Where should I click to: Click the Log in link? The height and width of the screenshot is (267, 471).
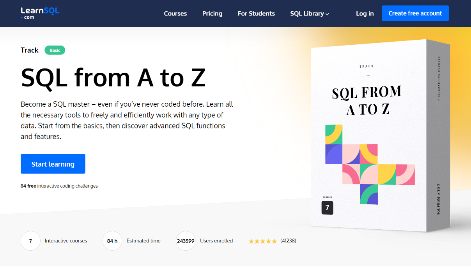click(x=365, y=13)
